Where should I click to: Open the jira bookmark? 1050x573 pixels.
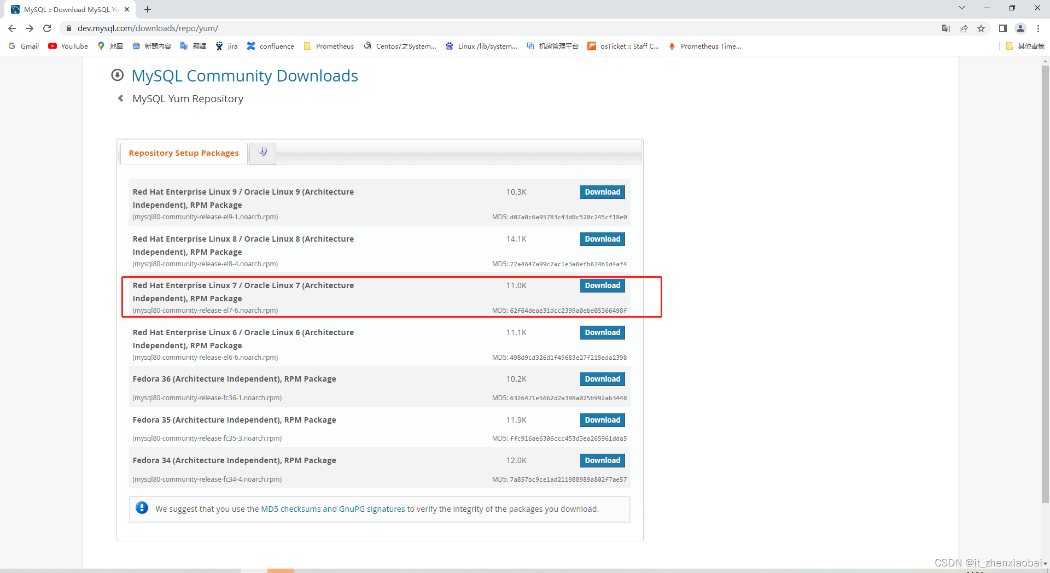point(227,46)
